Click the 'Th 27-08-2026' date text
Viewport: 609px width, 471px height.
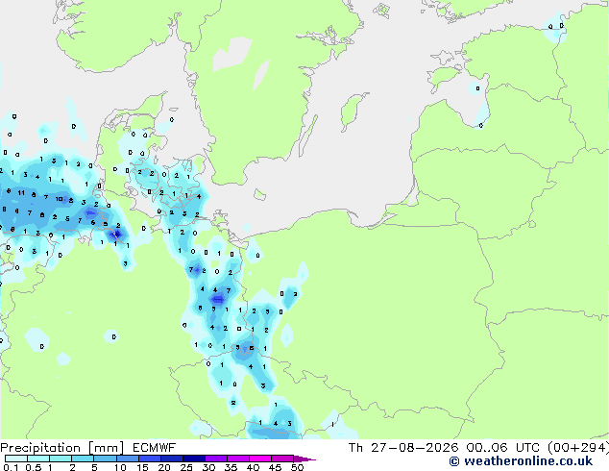click(x=403, y=448)
